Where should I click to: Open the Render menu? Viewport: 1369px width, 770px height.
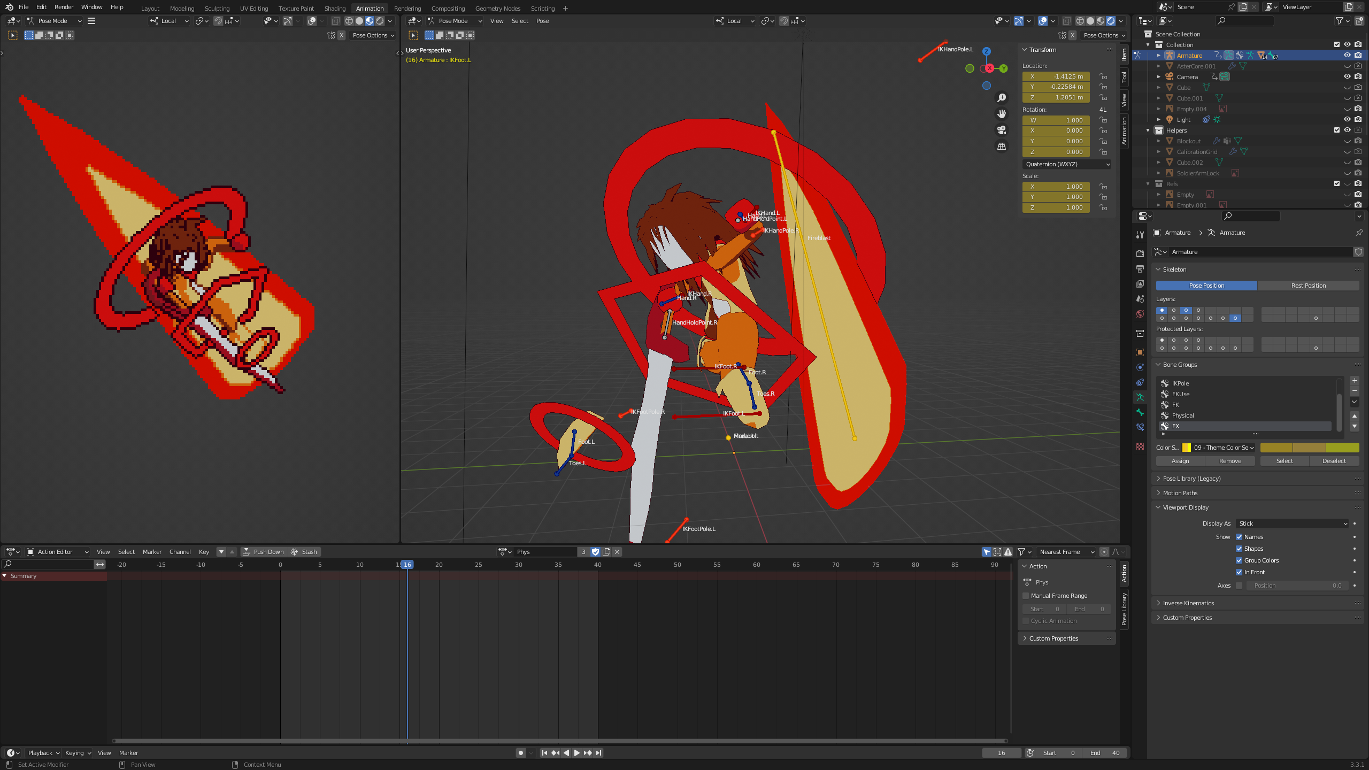[64, 7]
